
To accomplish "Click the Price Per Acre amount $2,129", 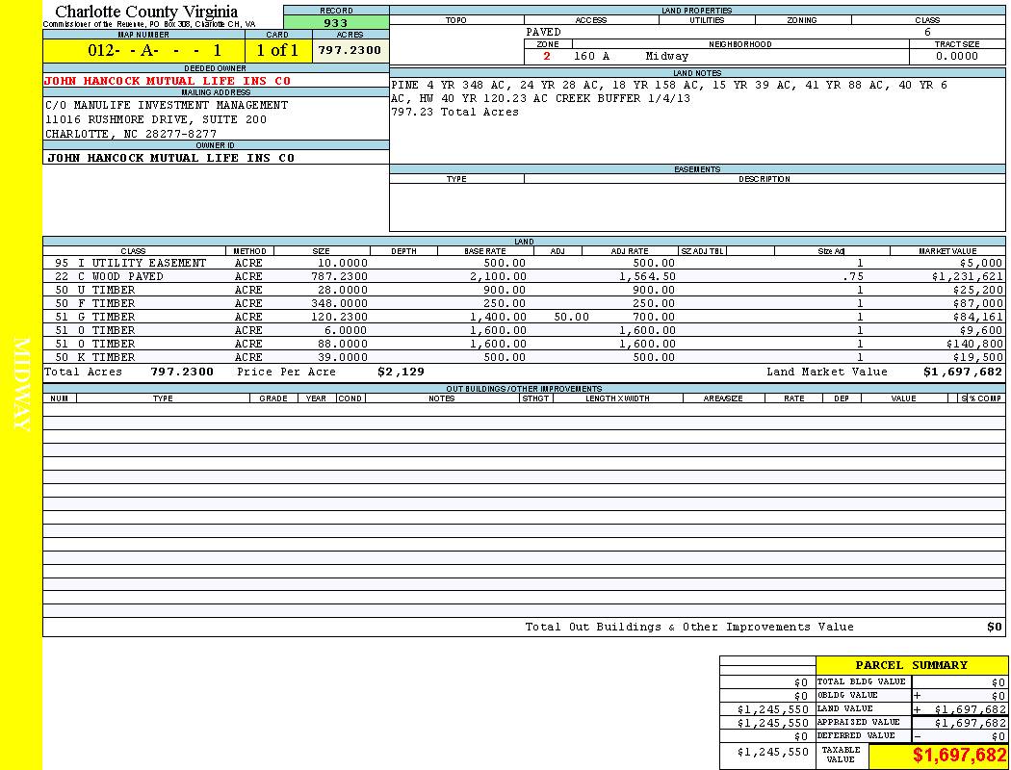I will coord(401,372).
